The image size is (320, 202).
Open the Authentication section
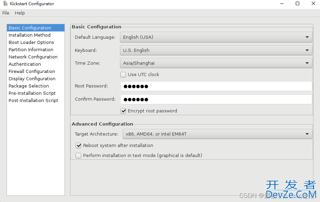click(x=36, y=64)
